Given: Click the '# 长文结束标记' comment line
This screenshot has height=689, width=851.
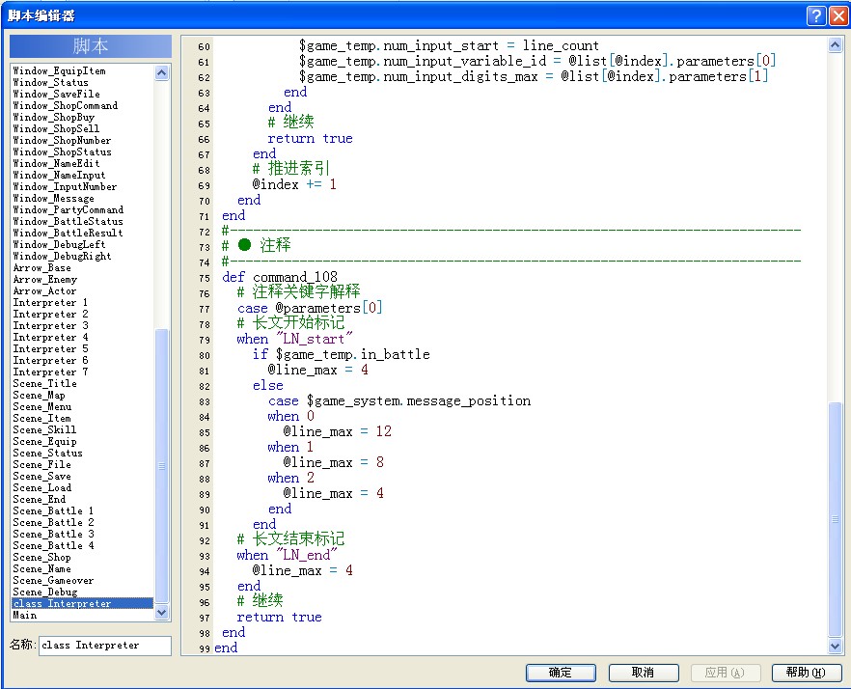Looking at the screenshot, I should click(x=291, y=539).
